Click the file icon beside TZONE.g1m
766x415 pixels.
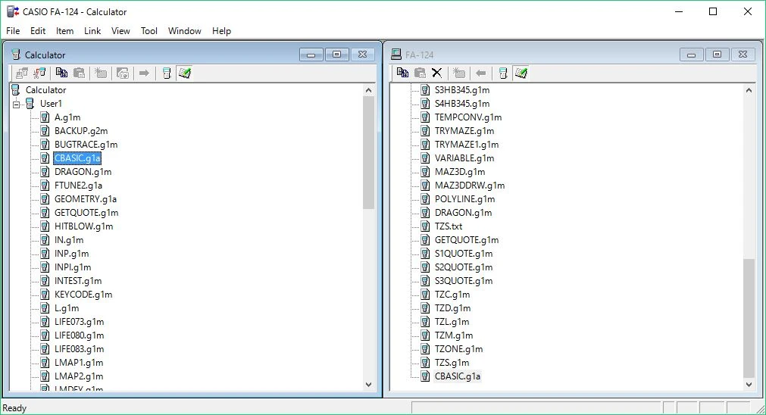click(426, 349)
